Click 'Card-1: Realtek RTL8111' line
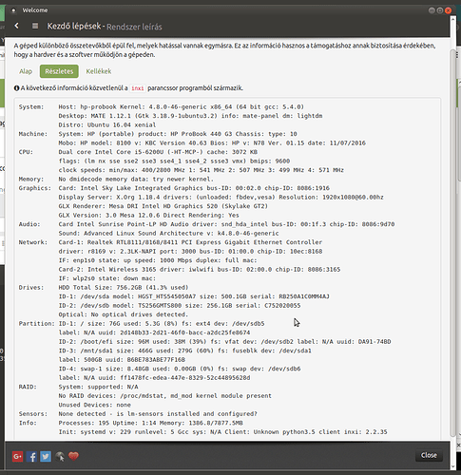461x475 pixels. [190, 242]
